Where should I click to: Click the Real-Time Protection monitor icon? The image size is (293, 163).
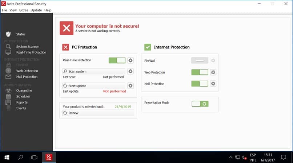point(8,52)
